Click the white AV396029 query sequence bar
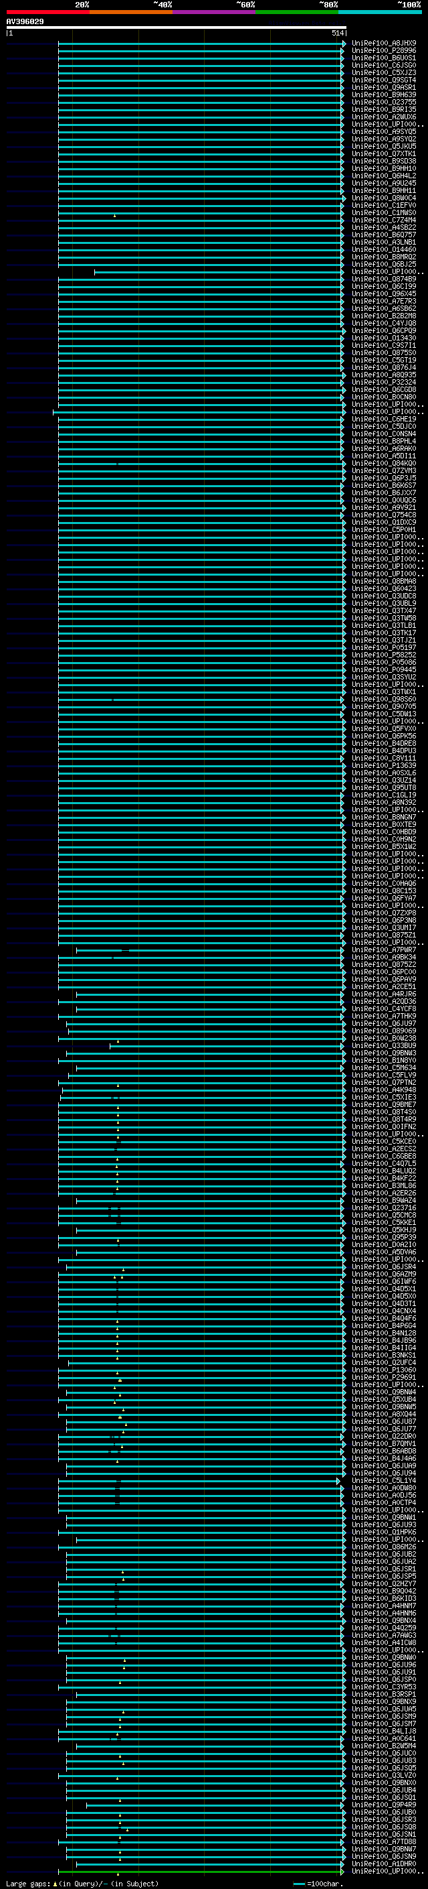This screenshot has height=1889, width=428. tap(177, 27)
